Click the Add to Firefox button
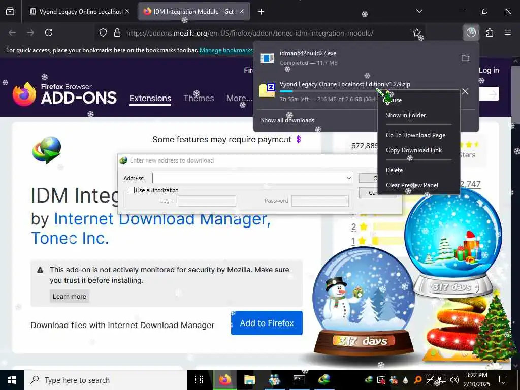The height and width of the screenshot is (390, 520). tap(267, 323)
